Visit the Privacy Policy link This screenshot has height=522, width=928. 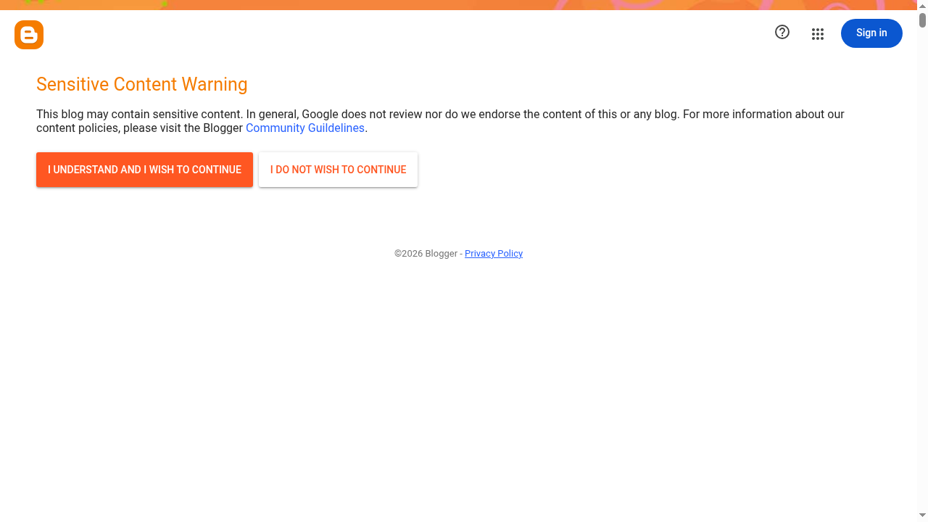coord(494,254)
